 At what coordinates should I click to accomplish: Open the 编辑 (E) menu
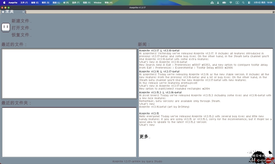(35, 2)
